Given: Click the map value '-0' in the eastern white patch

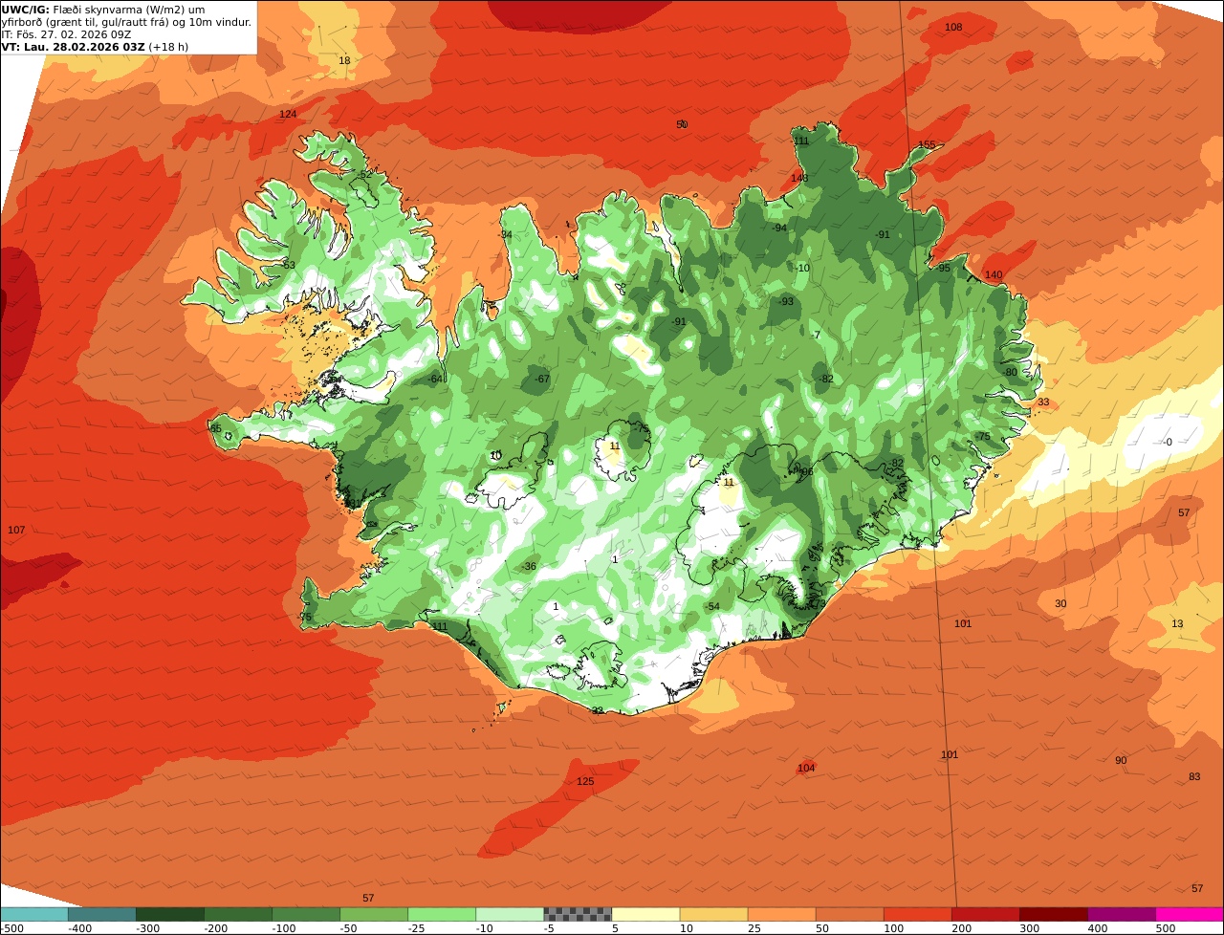Looking at the screenshot, I should pos(1167,442).
